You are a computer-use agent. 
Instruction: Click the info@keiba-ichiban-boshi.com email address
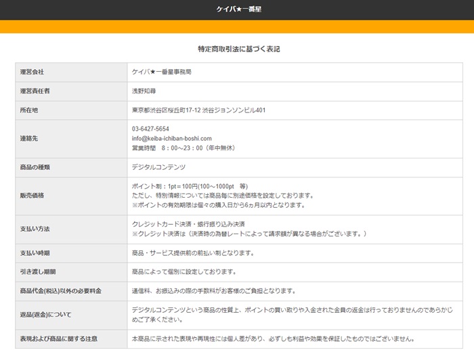pyautogui.click(x=171, y=138)
